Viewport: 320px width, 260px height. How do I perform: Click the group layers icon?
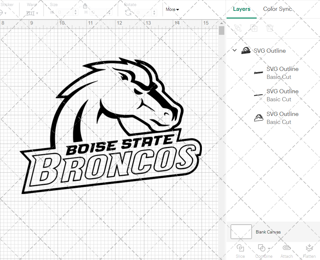(x=238, y=28)
